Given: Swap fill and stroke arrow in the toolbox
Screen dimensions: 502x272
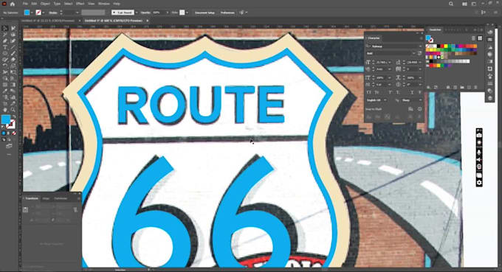Looking at the screenshot, I should (15, 116).
